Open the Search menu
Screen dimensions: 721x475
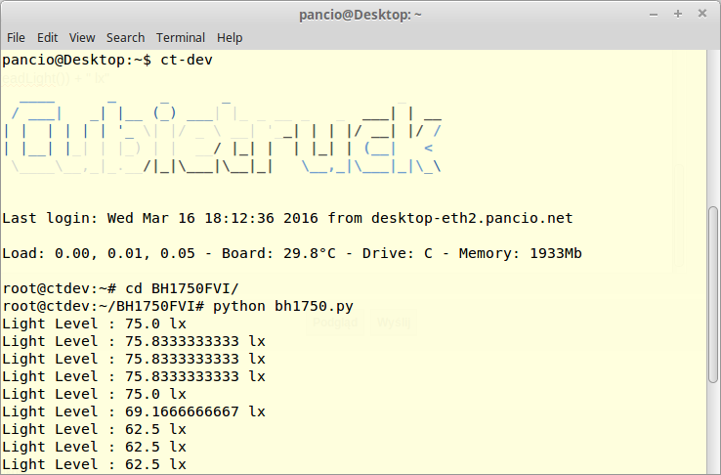[125, 37]
